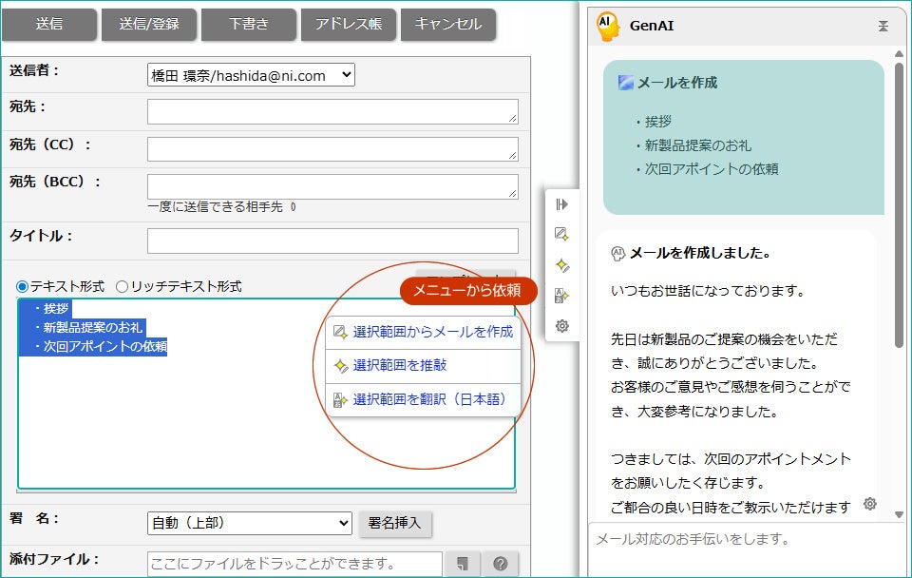
Task: Click the help question mark icon
Action: tap(501, 564)
